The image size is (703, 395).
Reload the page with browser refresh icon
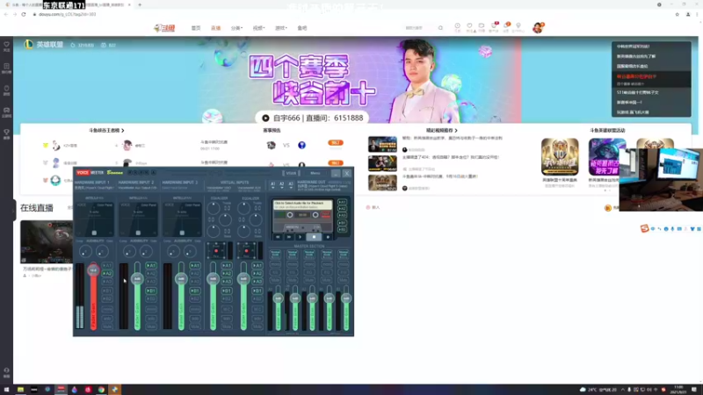pos(24,14)
